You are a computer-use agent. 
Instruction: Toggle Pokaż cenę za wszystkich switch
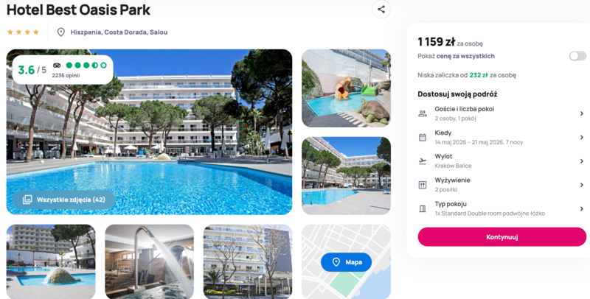577,56
